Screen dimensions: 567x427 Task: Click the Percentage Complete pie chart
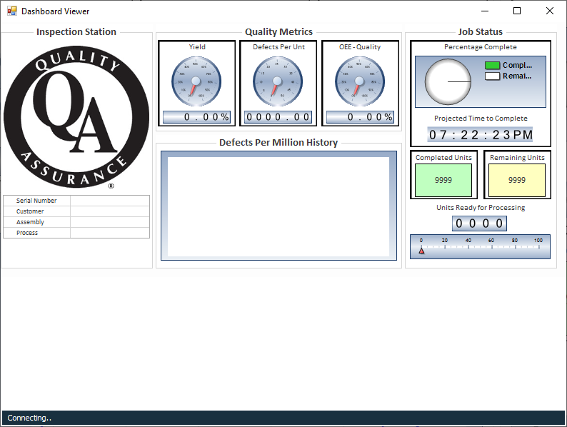pyautogui.click(x=448, y=81)
